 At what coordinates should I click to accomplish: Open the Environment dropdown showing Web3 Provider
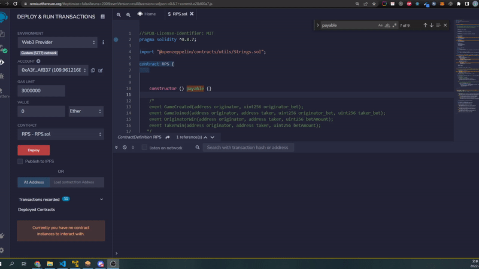point(57,42)
